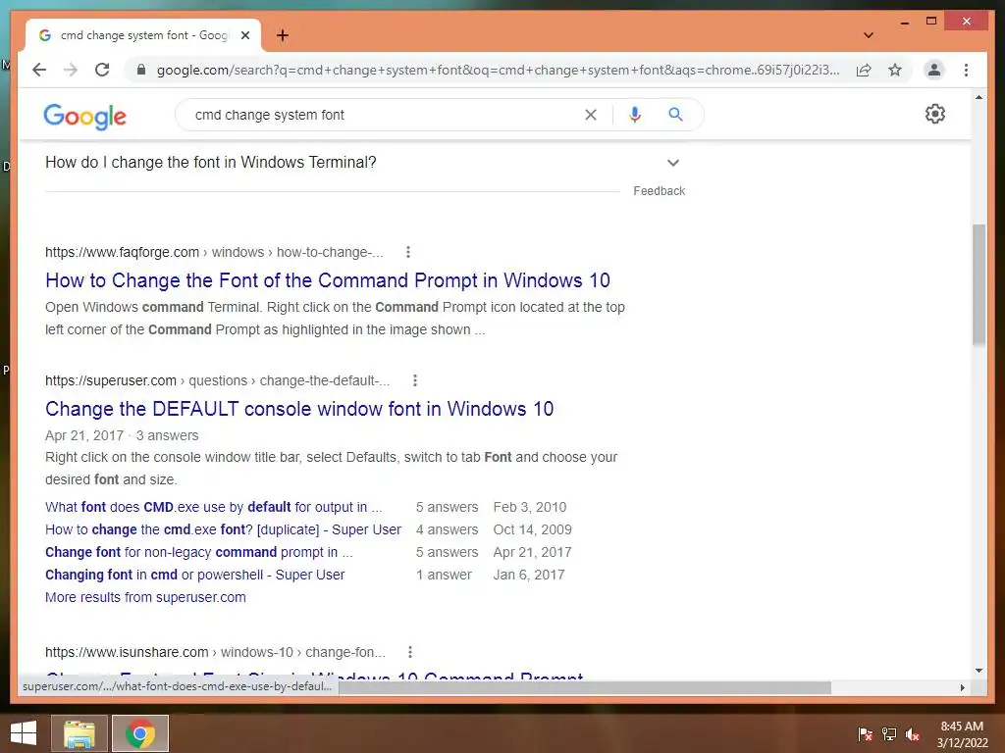The width and height of the screenshot is (1005, 753).
Task: Click the scrollbar down arrow
Action: click(x=979, y=671)
